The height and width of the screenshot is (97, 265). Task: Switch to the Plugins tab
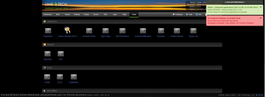[86, 15]
